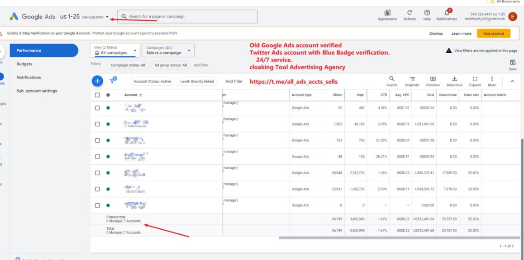524x260 pixels.
Task: Sort by the Avg. CPC column header
Action: click(x=402, y=95)
